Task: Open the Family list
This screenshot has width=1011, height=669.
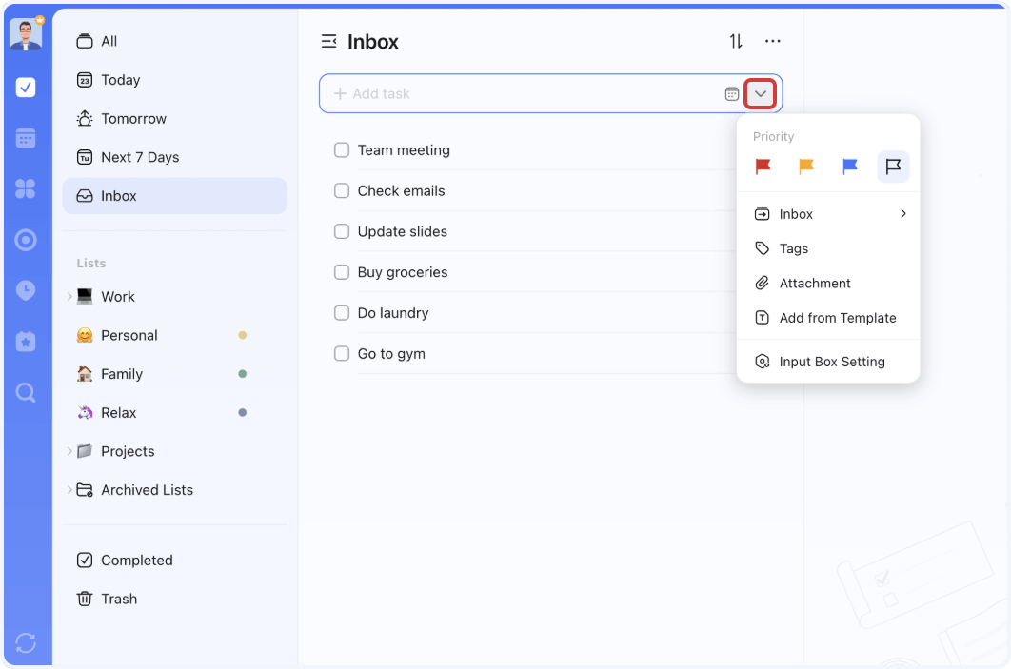Action: 175,374
